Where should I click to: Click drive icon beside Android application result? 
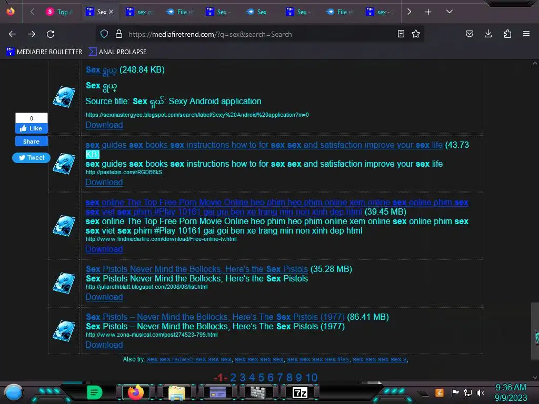coord(64,97)
